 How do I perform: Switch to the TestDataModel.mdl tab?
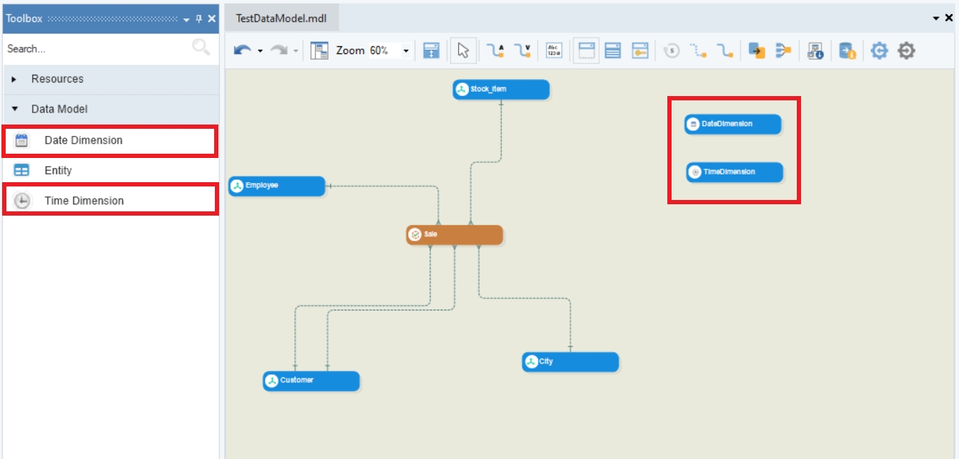[x=281, y=18]
